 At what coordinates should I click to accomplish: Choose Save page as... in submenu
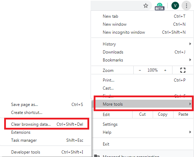pyautogui.click(x=46, y=105)
